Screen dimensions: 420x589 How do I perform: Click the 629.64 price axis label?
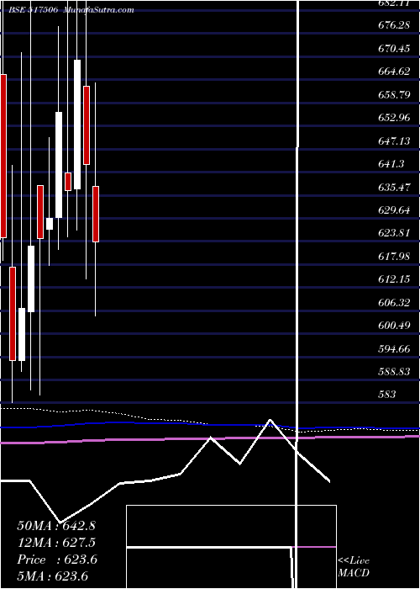[394, 210]
